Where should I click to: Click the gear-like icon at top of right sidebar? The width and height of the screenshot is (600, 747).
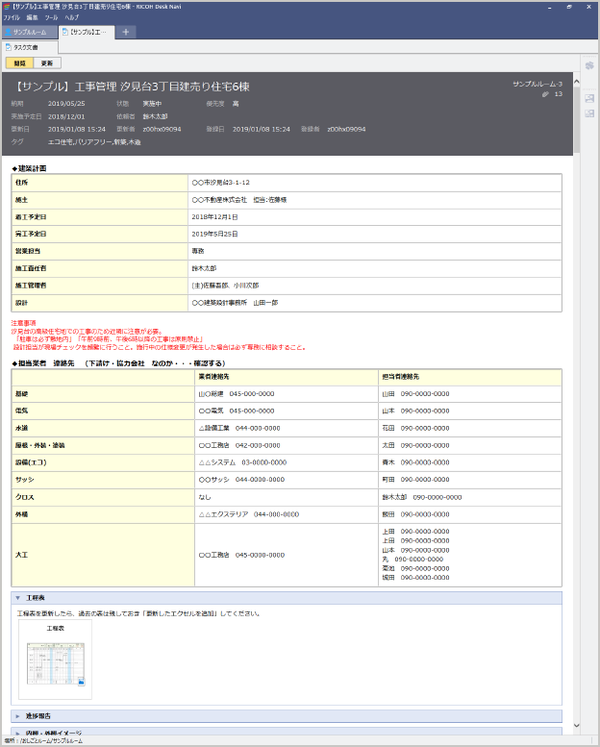click(x=589, y=65)
